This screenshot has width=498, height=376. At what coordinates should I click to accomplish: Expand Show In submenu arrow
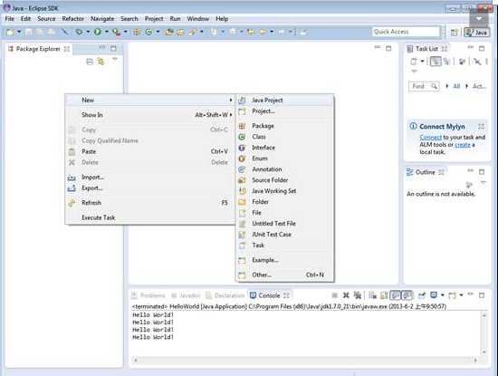[x=231, y=115]
